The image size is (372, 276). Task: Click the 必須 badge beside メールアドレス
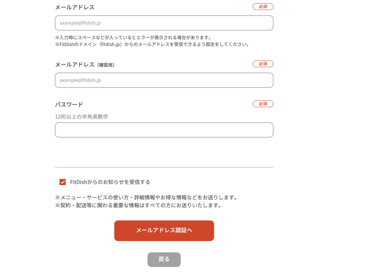click(x=263, y=7)
